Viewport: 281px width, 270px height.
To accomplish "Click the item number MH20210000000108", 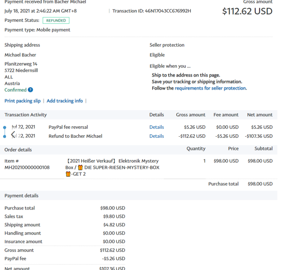I will (x=27, y=167).
